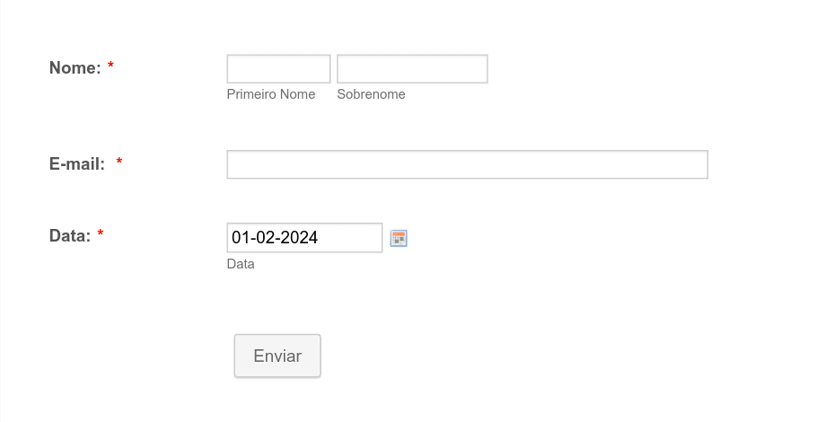Focus the Sobrenome text box
The width and height of the screenshot is (835, 422).
412,69
